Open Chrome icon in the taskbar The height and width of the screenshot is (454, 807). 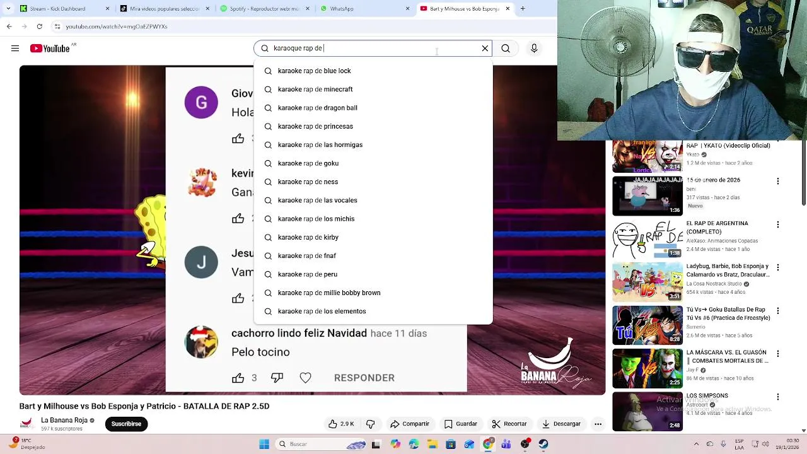pos(488,445)
